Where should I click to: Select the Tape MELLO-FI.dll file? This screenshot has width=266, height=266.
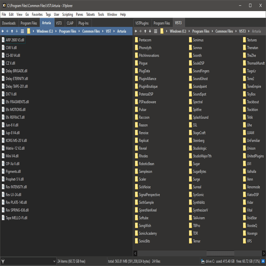[x=16, y=218]
